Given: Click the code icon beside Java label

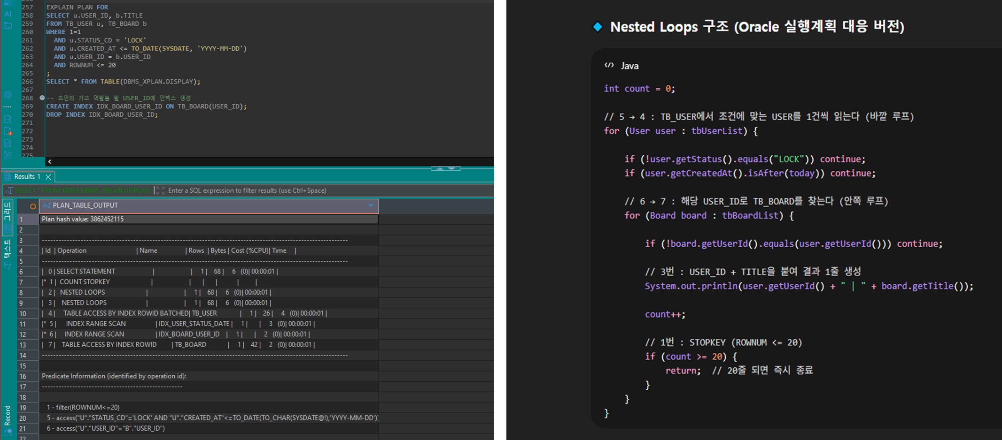Looking at the screenshot, I should click(x=609, y=65).
